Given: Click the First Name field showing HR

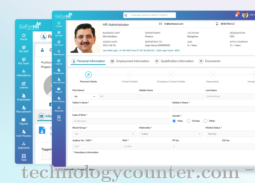Looking at the screenshot, I should tap(118, 96).
